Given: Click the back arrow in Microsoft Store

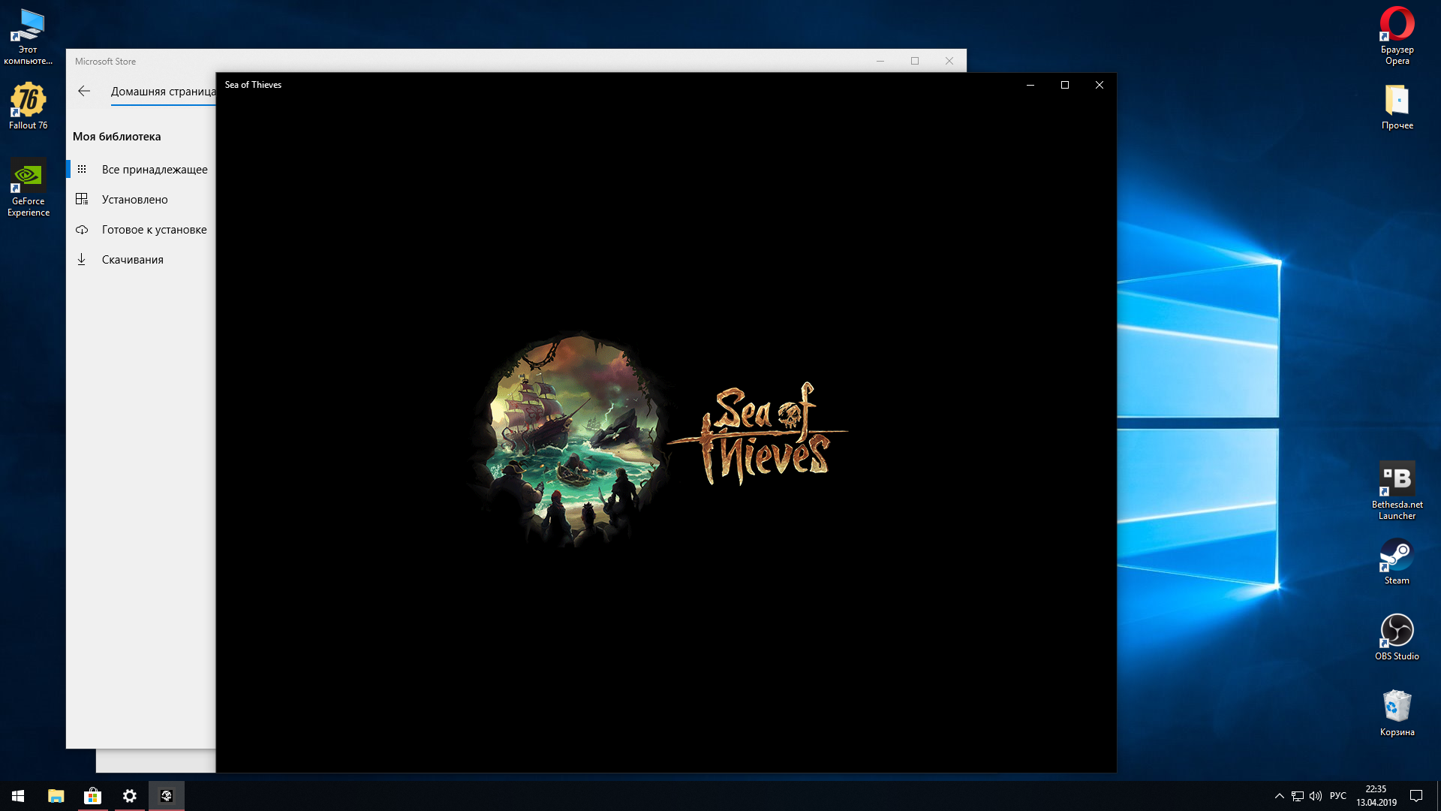Looking at the screenshot, I should [84, 91].
